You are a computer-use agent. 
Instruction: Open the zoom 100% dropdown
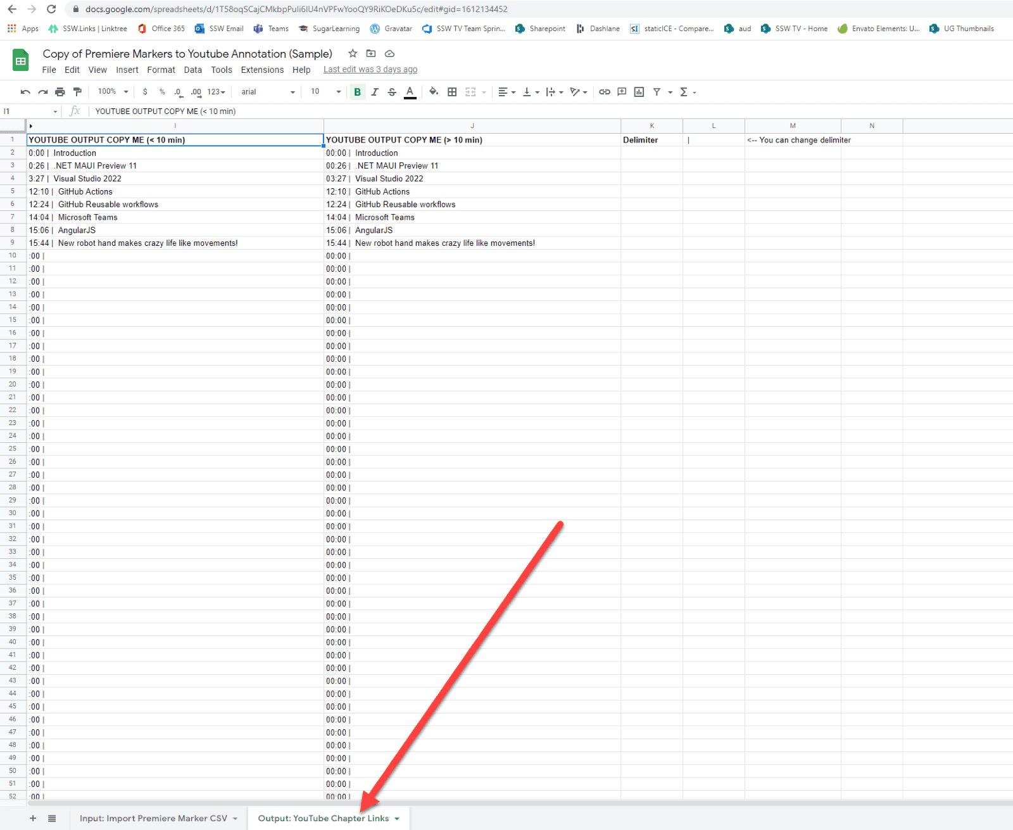(x=113, y=92)
